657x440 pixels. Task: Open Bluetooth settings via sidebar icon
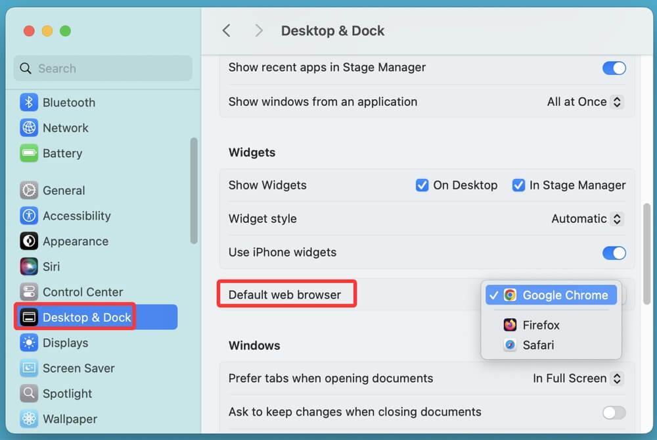pos(29,103)
